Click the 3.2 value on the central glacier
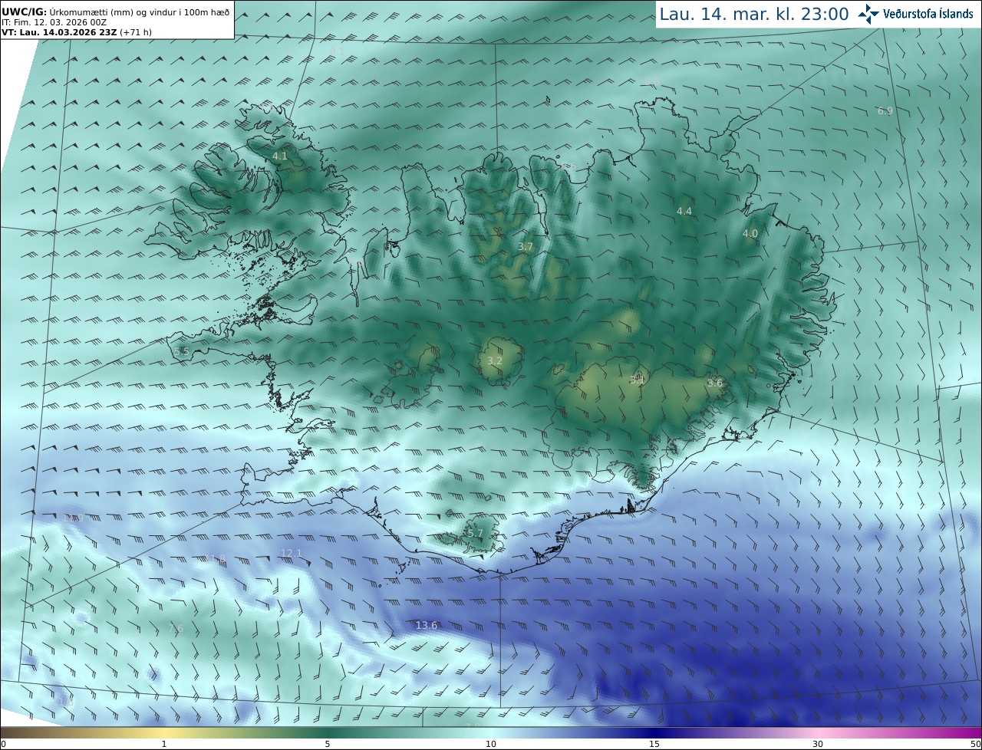982x750 pixels. pos(496,360)
